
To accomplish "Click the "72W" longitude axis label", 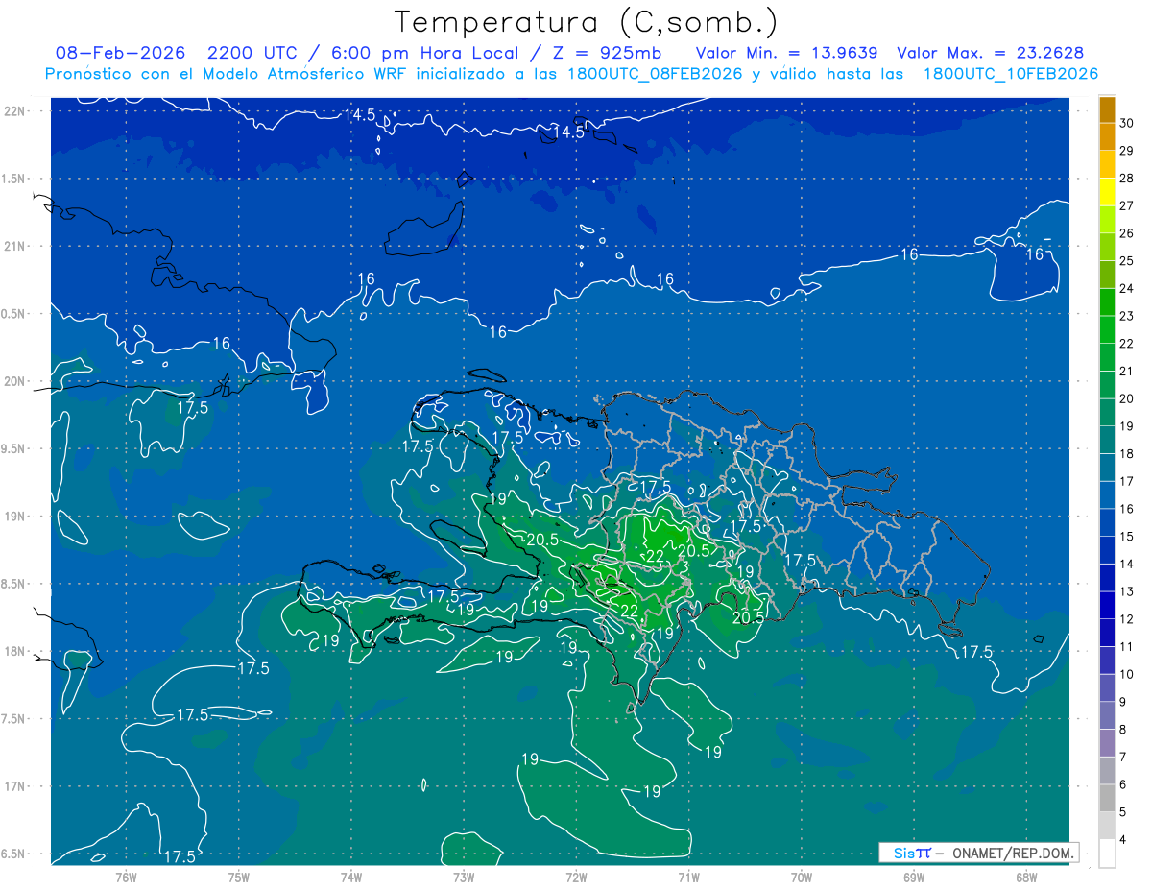I will point(576,878).
